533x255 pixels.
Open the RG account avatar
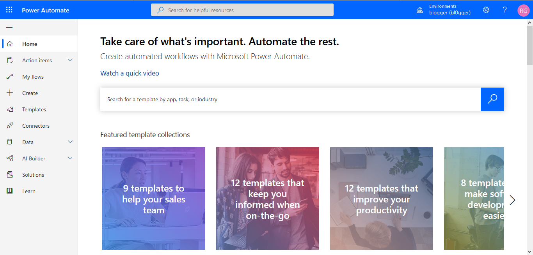(x=523, y=10)
